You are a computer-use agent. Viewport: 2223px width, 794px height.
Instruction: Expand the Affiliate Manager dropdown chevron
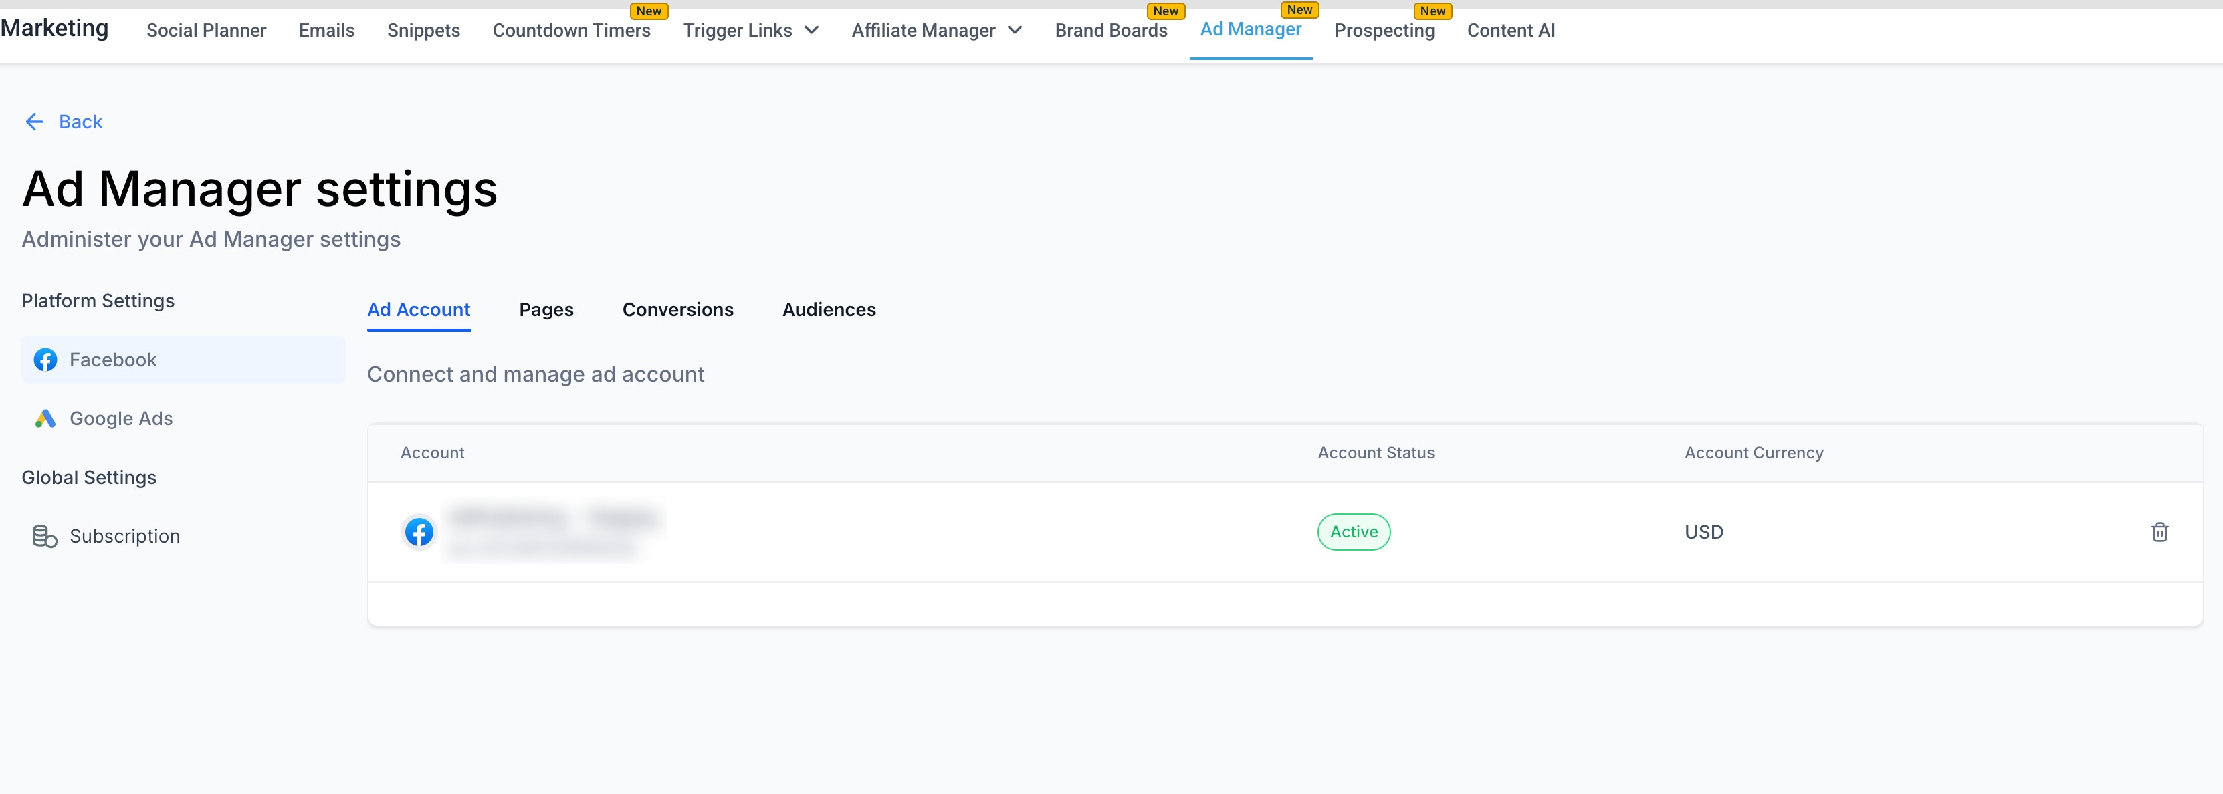click(x=1015, y=30)
